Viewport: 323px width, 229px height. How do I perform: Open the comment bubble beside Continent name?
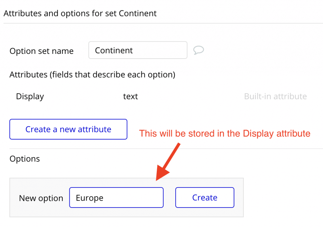pyautogui.click(x=199, y=50)
